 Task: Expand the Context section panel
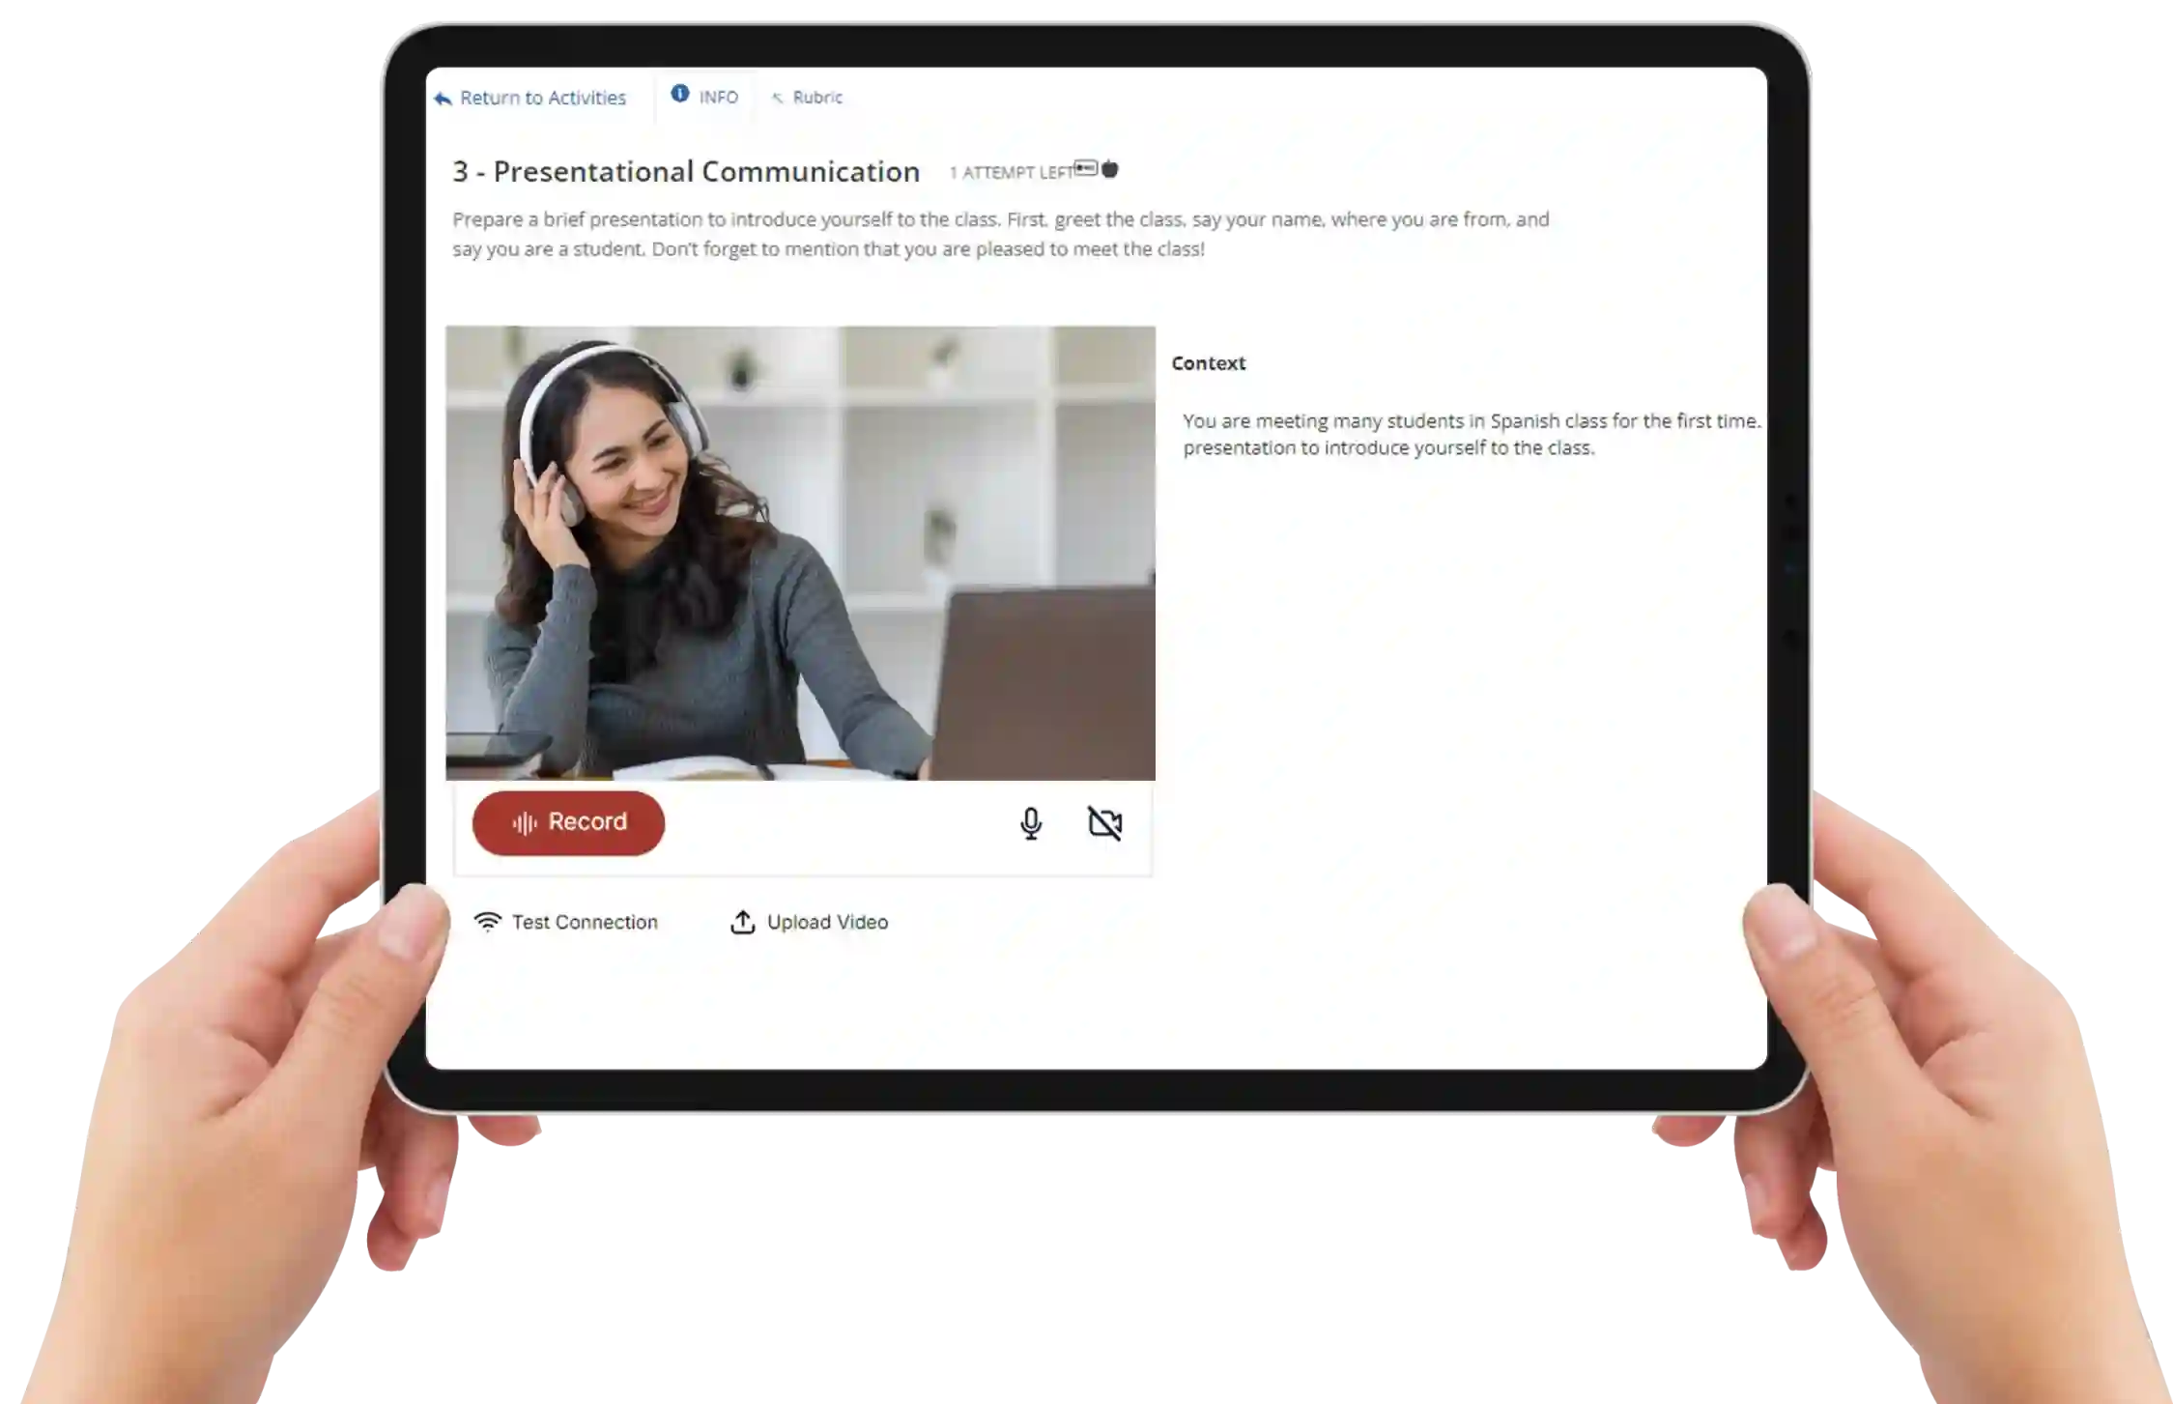pos(1207,363)
